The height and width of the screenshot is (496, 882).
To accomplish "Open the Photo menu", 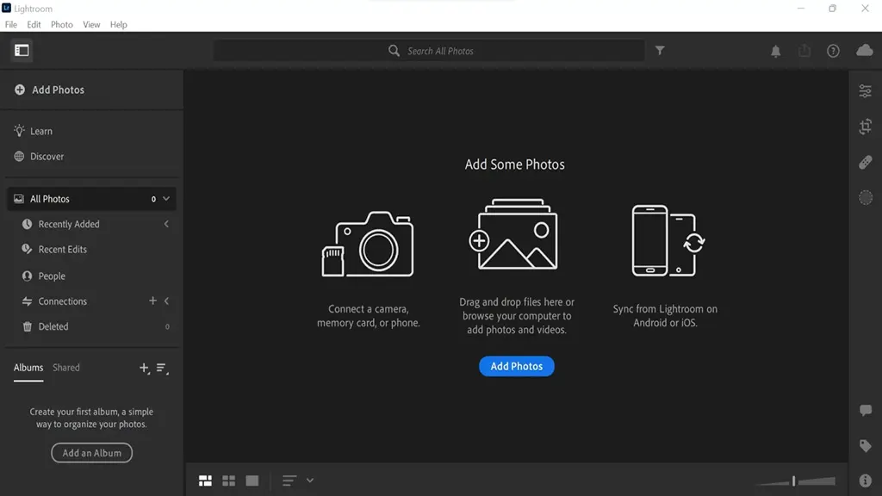I will (x=62, y=25).
